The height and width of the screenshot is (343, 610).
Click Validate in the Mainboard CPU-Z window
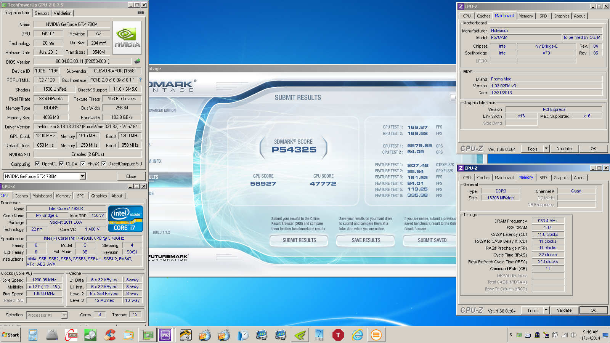[564, 149]
